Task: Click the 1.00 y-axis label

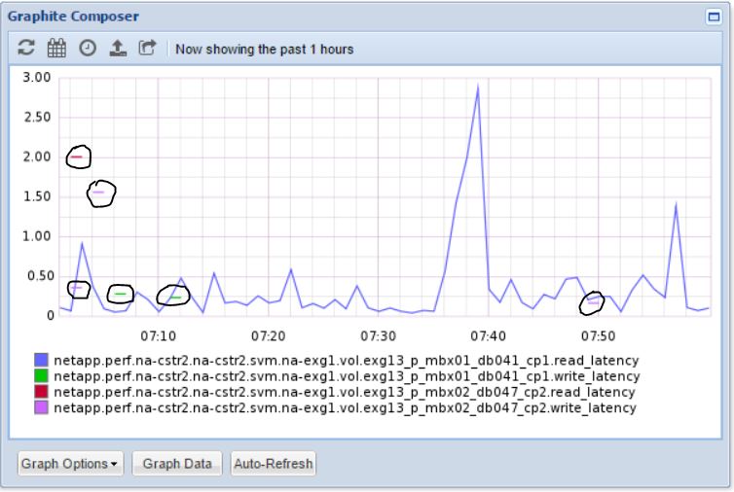Action: click(x=37, y=236)
